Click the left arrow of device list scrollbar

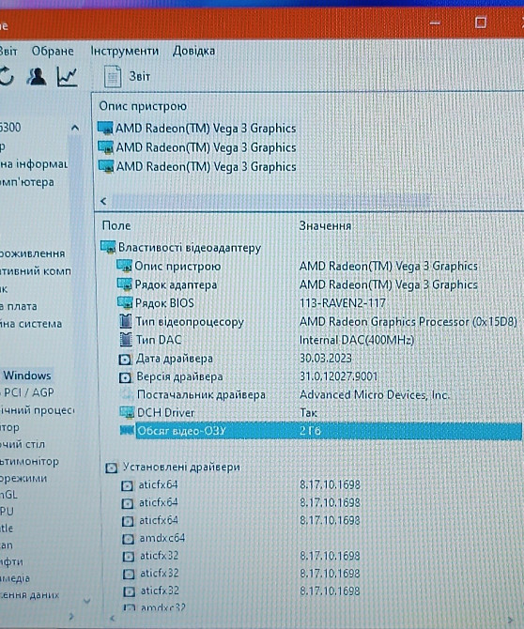pos(103,201)
